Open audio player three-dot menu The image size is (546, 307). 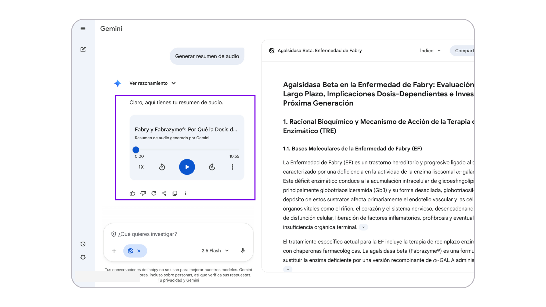pos(232,167)
